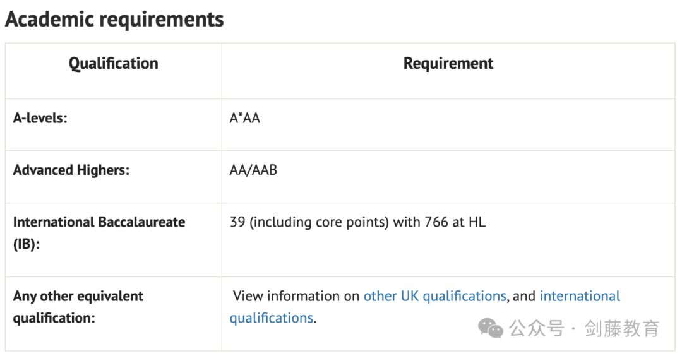Click the AA/AAB requirement value
This screenshot has height=356, width=682.
(253, 170)
